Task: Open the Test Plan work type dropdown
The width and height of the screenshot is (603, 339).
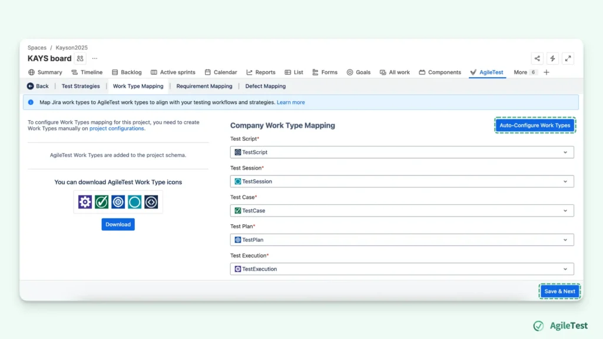Action: pyautogui.click(x=402, y=240)
